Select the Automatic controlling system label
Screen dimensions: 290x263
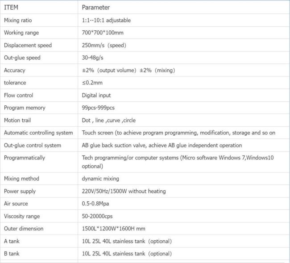pyautogui.click(x=38, y=133)
